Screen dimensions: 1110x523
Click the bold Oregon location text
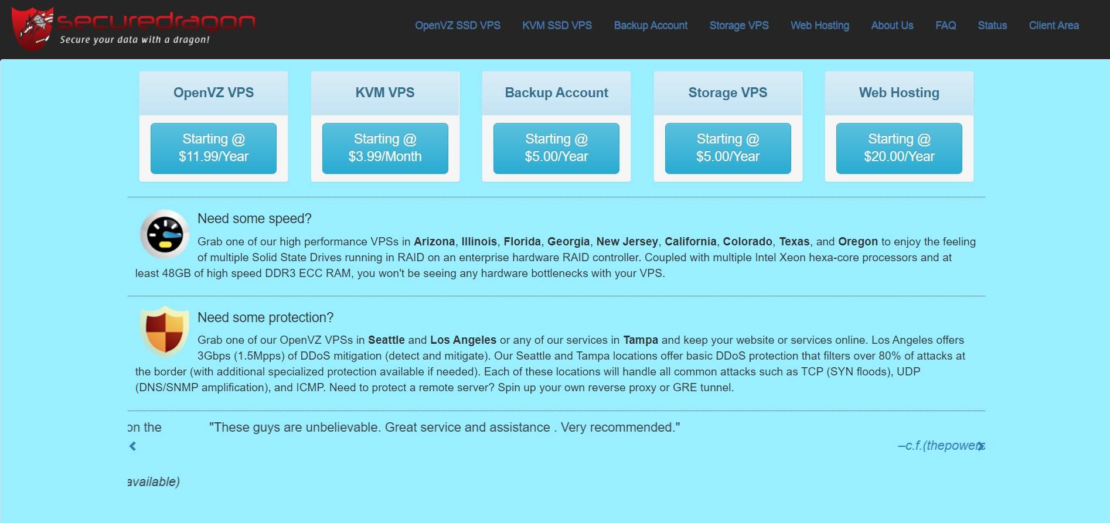point(858,241)
